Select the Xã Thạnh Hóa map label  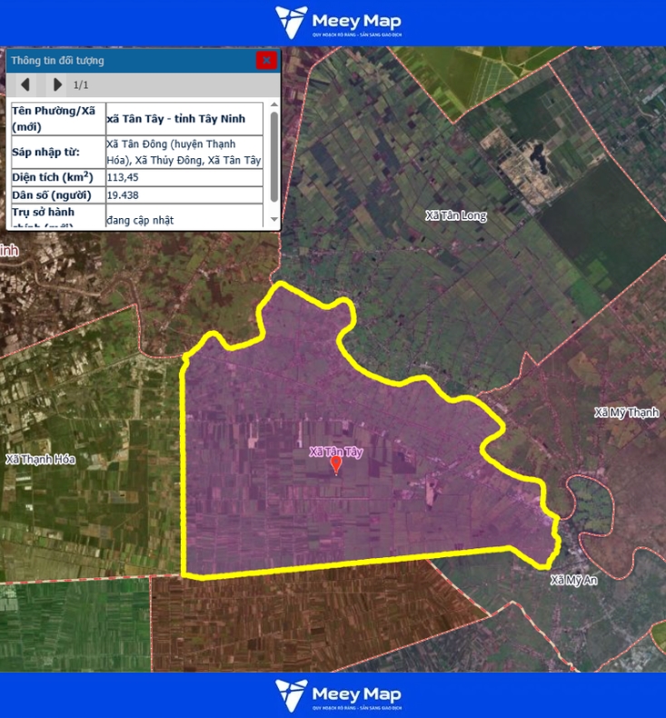[x=41, y=460]
